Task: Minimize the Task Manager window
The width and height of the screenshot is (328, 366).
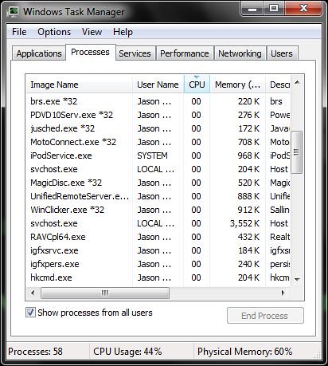Action: [252, 9]
